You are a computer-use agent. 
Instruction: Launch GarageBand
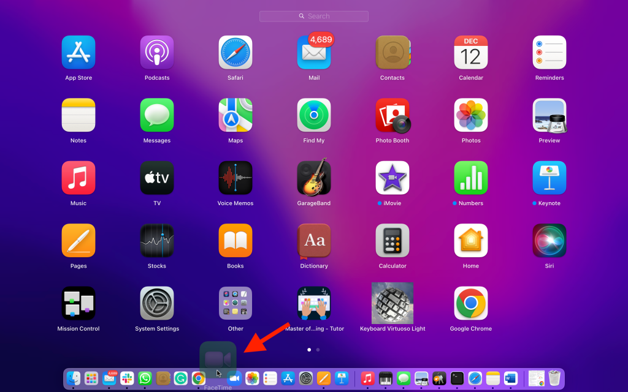(314, 177)
